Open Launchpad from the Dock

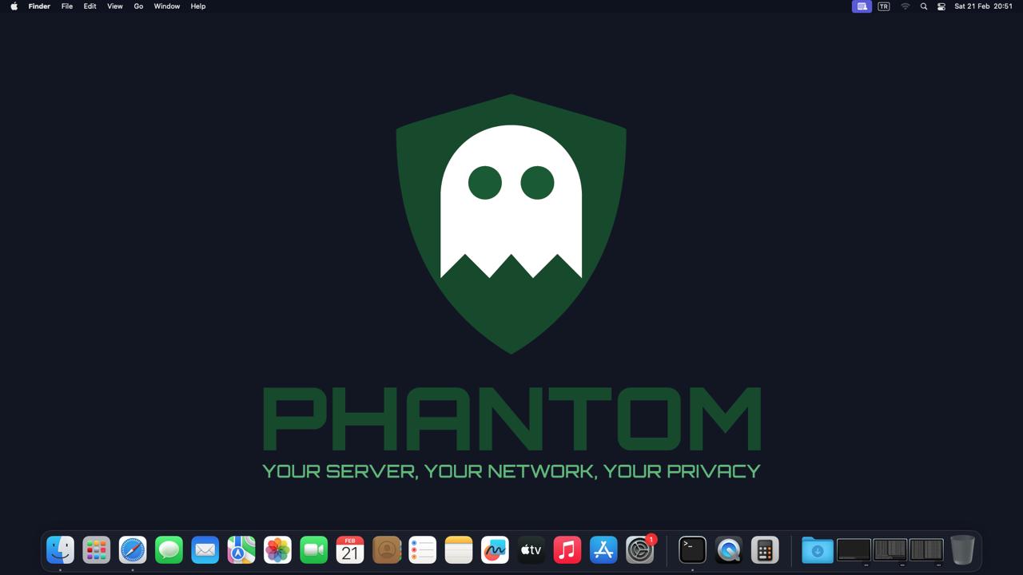tap(97, 550)
